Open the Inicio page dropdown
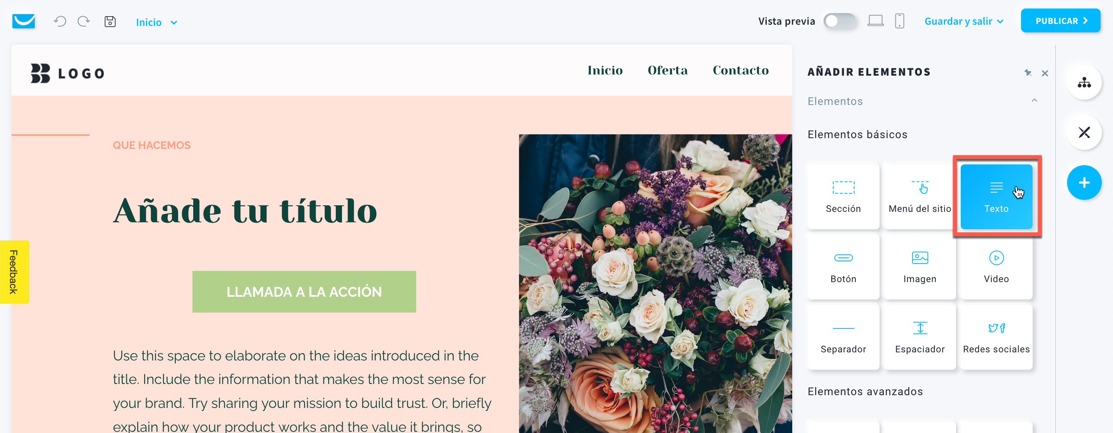1113x433 pixels. (157, 22)
